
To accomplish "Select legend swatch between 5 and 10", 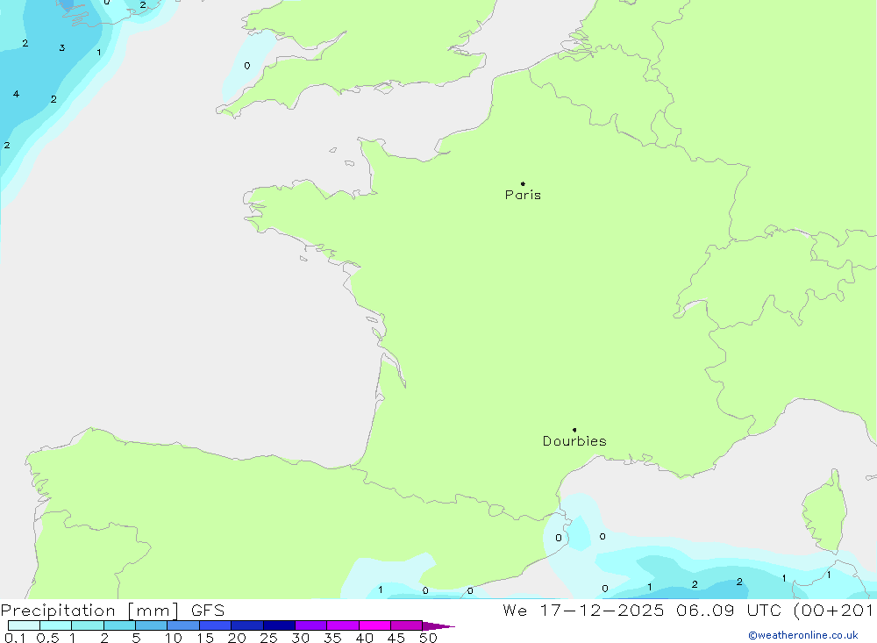I will (151, 625).
